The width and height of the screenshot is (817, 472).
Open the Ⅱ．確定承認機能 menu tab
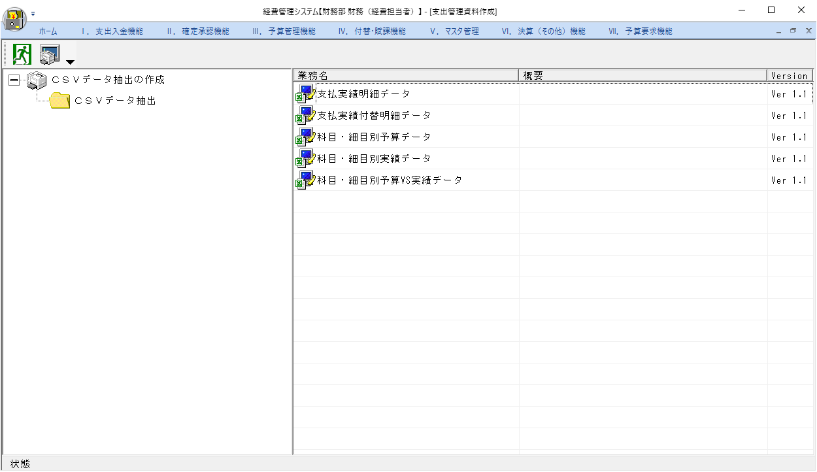198,31
